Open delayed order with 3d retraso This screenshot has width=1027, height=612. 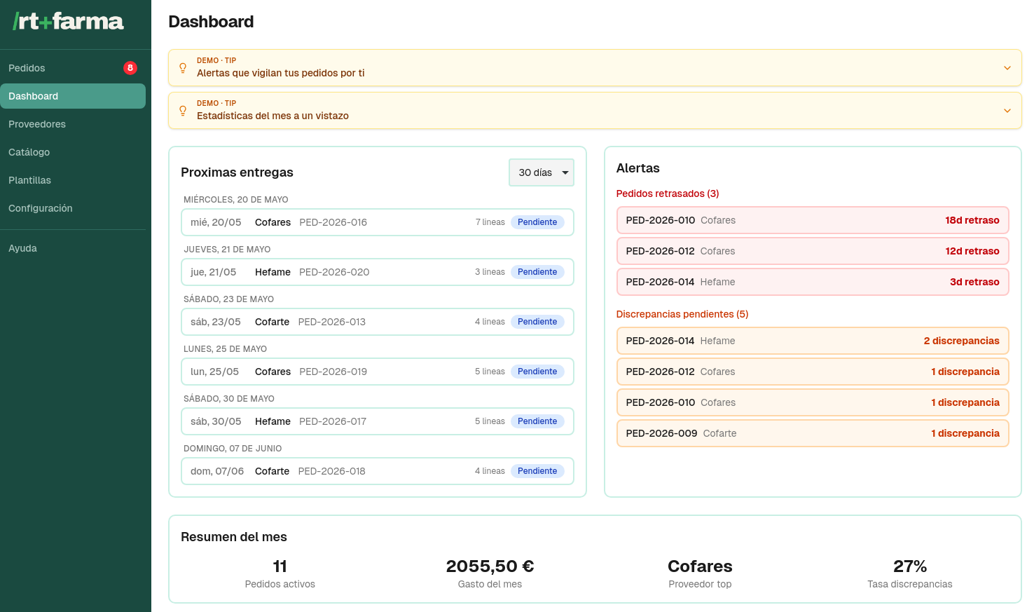pyautogui.click(x=813, y=282)
